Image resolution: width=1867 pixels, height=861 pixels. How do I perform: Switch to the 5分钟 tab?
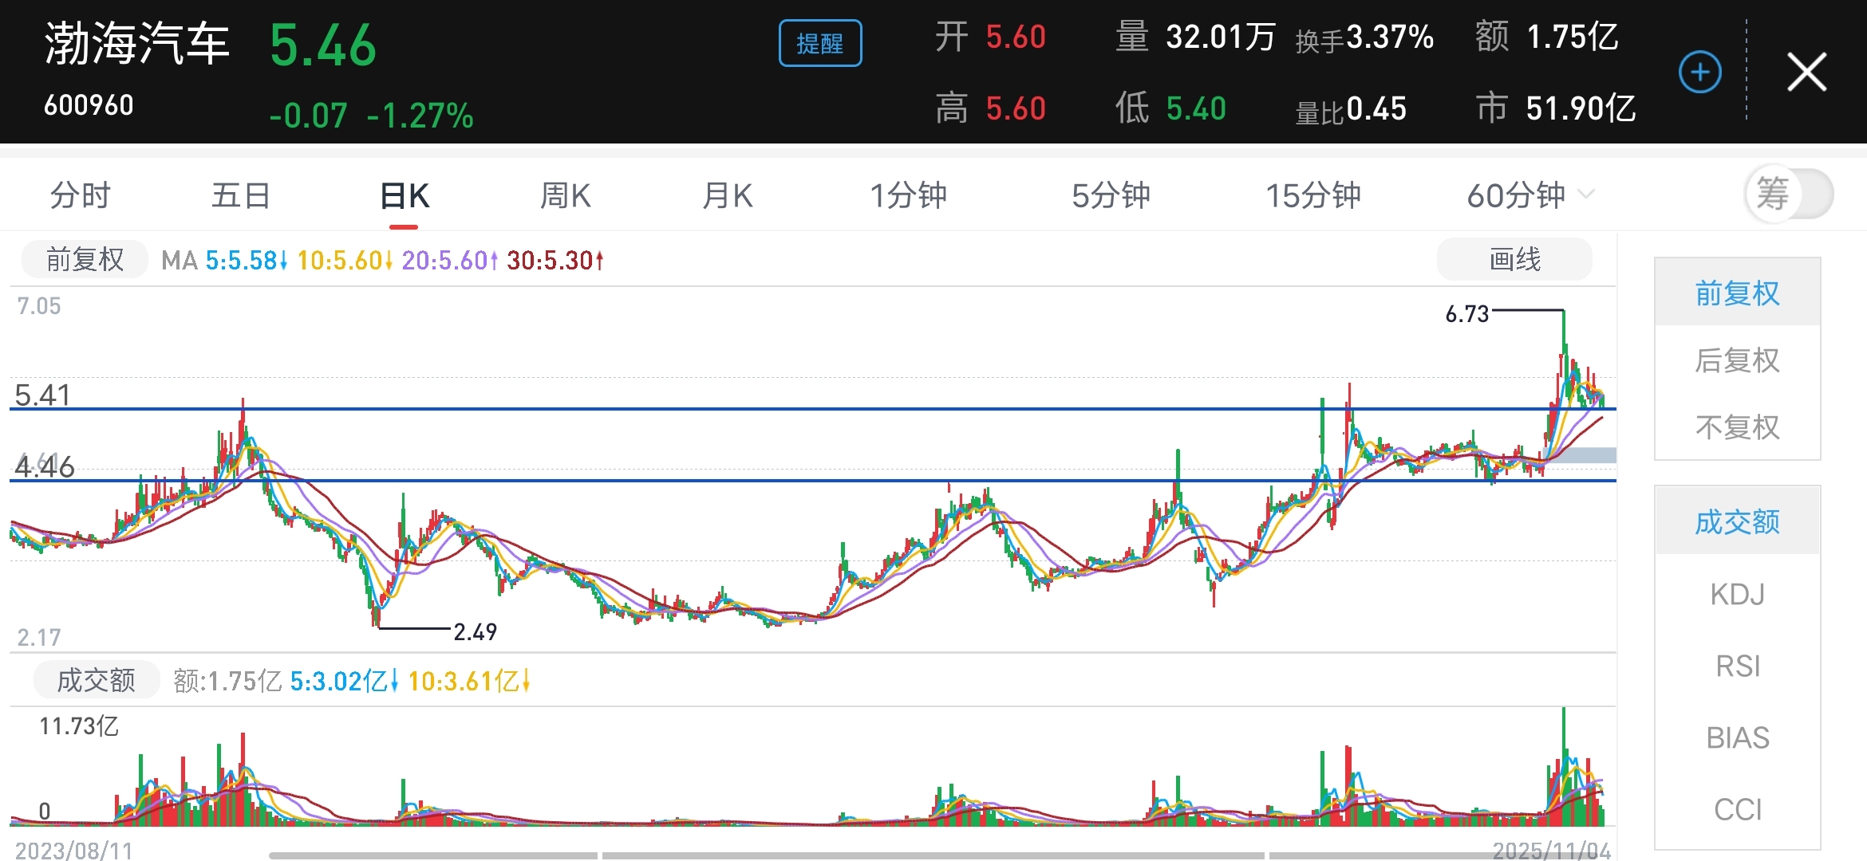pos(1110,195)
